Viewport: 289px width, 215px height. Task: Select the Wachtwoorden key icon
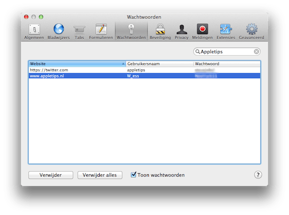[x=131, y=29]
